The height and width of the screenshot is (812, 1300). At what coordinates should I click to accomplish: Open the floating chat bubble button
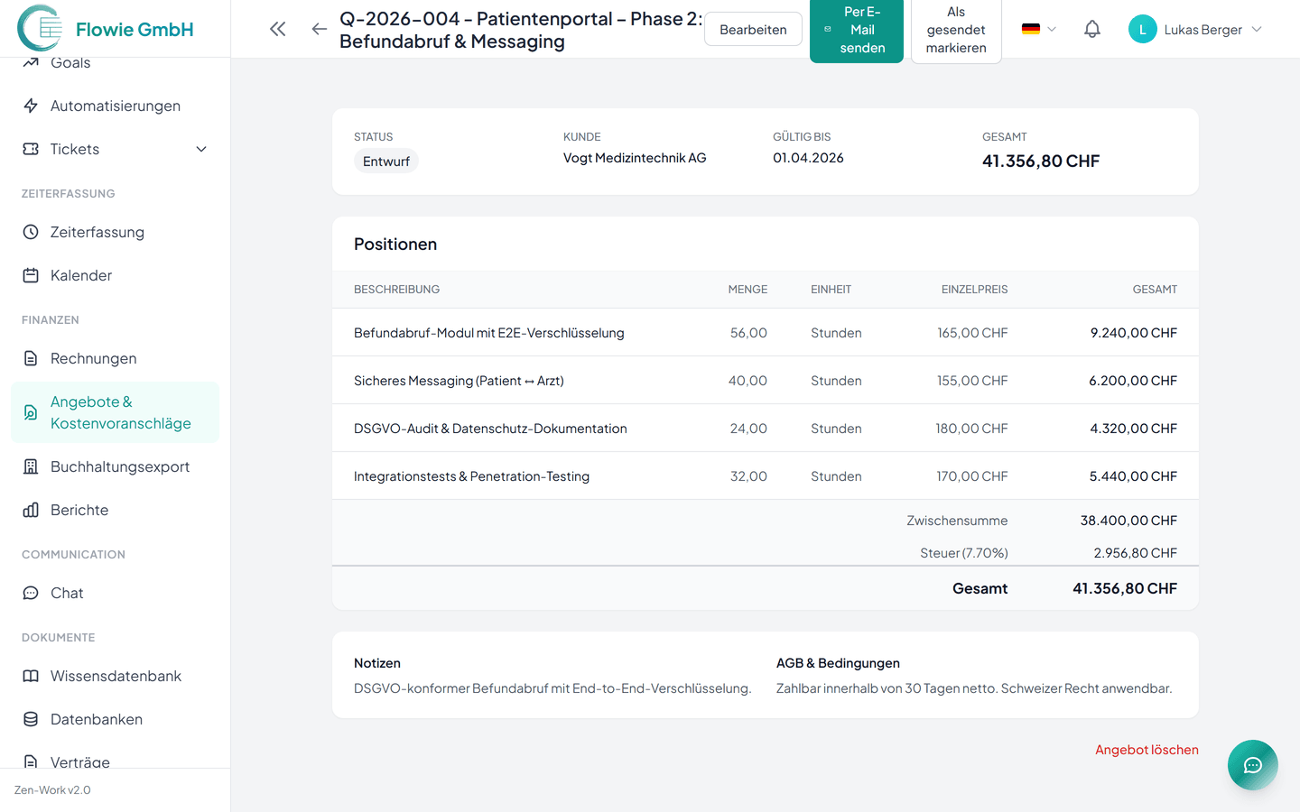(1252, 765)
